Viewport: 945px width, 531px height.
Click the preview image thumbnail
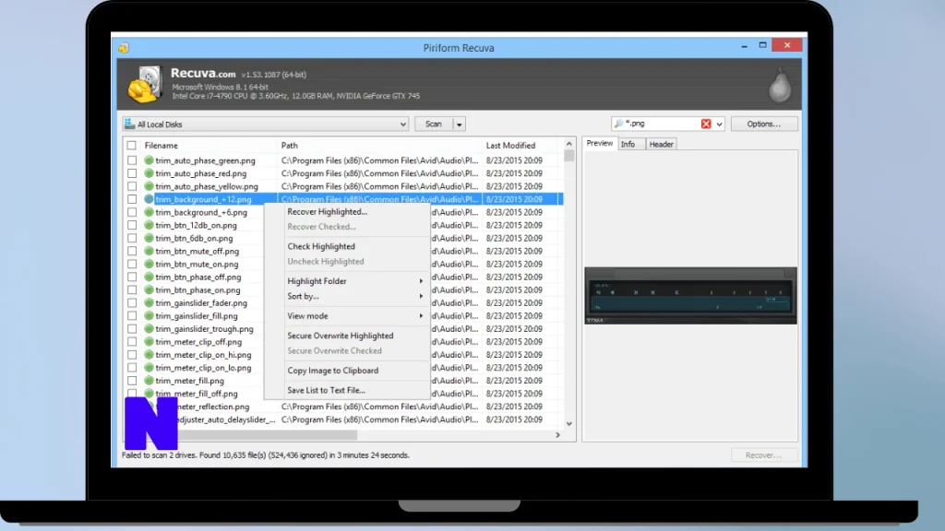(690, 296)
